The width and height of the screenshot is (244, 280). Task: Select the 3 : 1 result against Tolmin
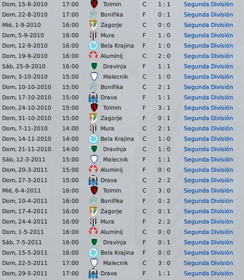point(164,108)
